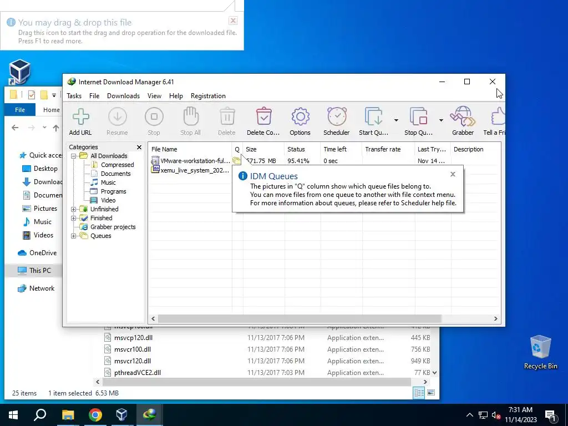The width and height of the screenshot is (568, 426).
Task: Open the View menu
Action: pos(154,96)
